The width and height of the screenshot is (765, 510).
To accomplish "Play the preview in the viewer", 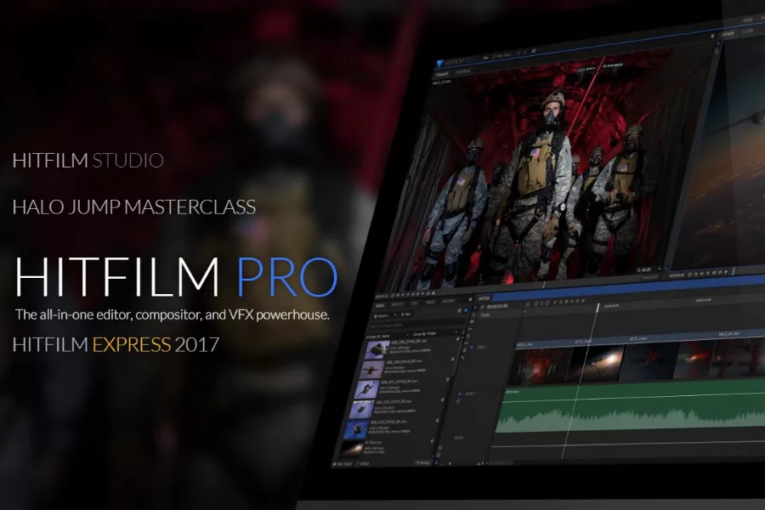I will click(726, 272).
